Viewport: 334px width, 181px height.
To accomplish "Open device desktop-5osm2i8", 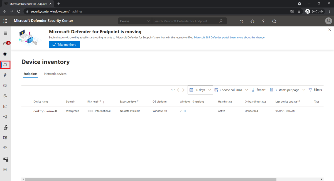I will pyautogui.click(x=45, y=111).
